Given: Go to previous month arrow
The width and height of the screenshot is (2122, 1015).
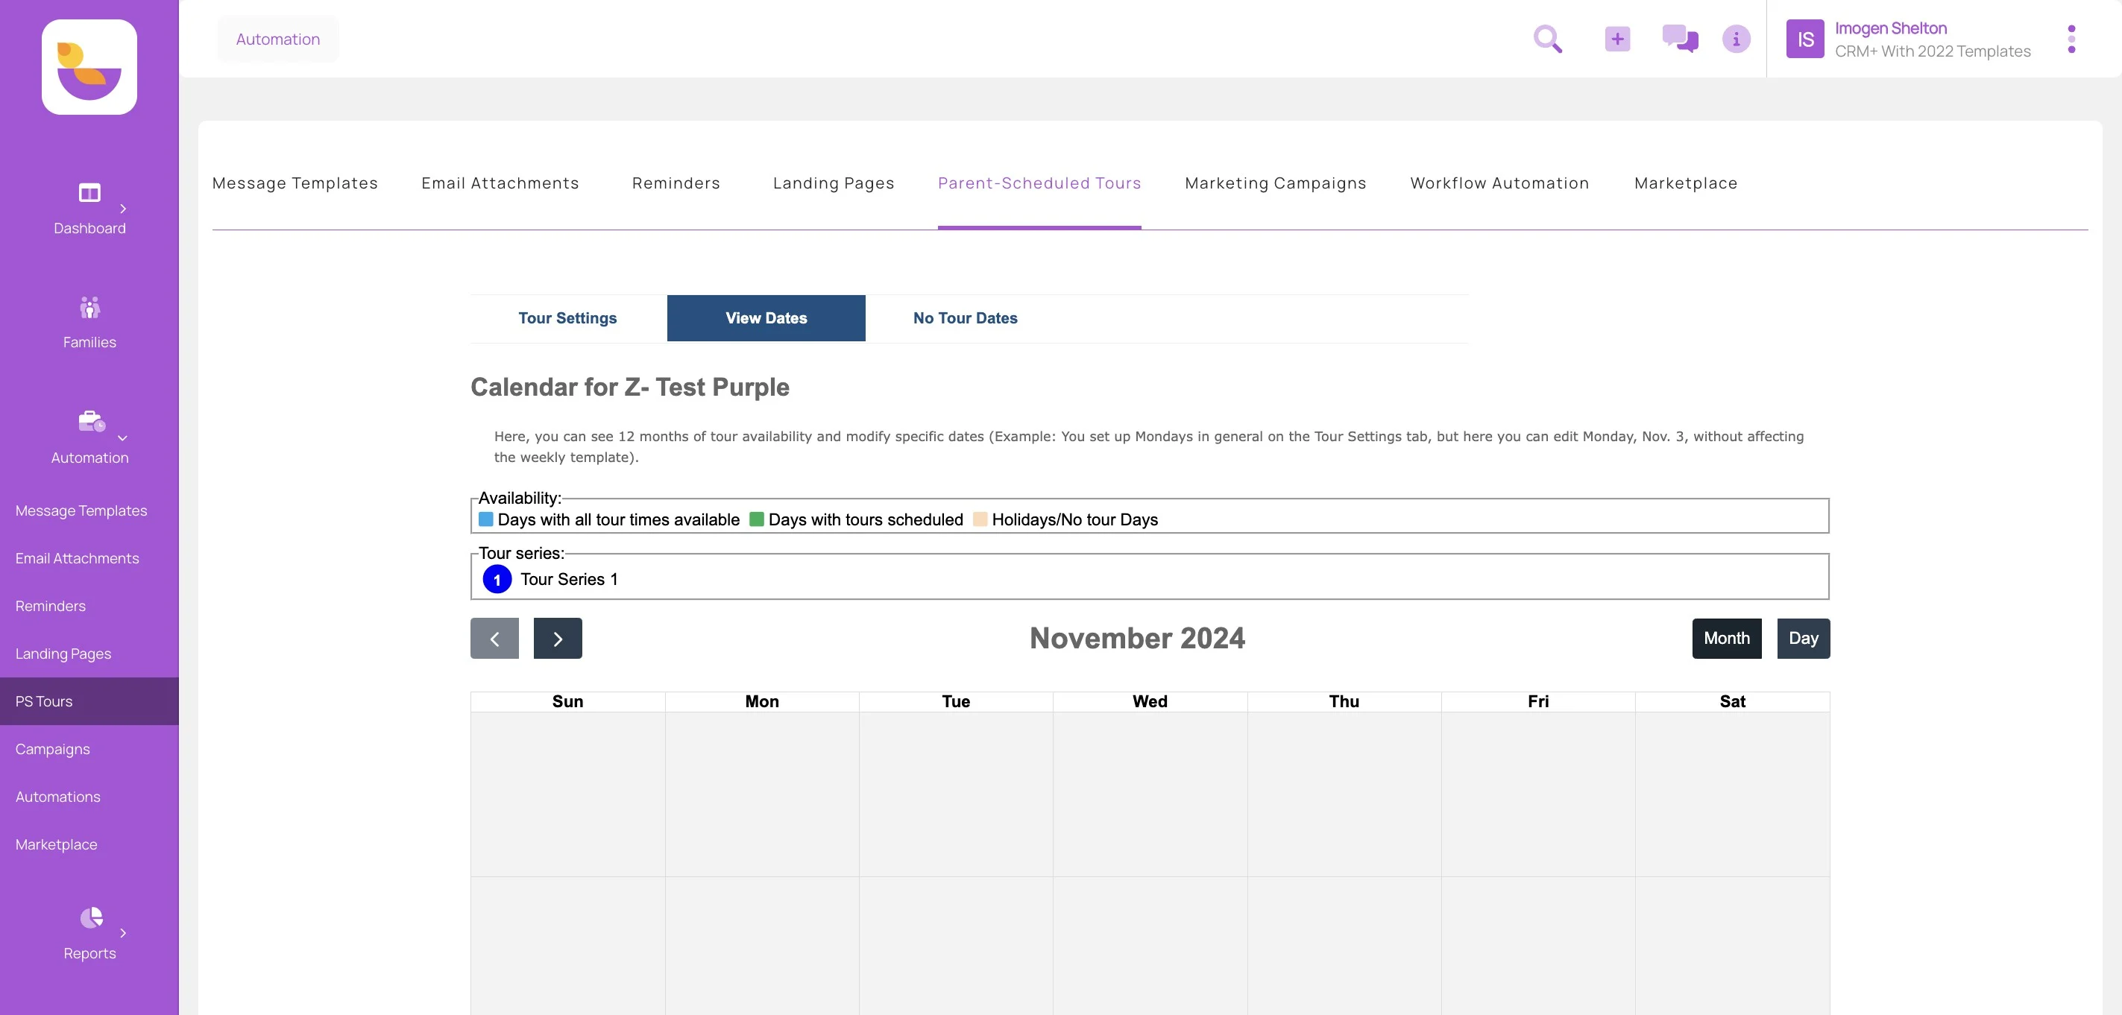Looking at the screenshot, I should pyautogui.click(x=494, y=639).
